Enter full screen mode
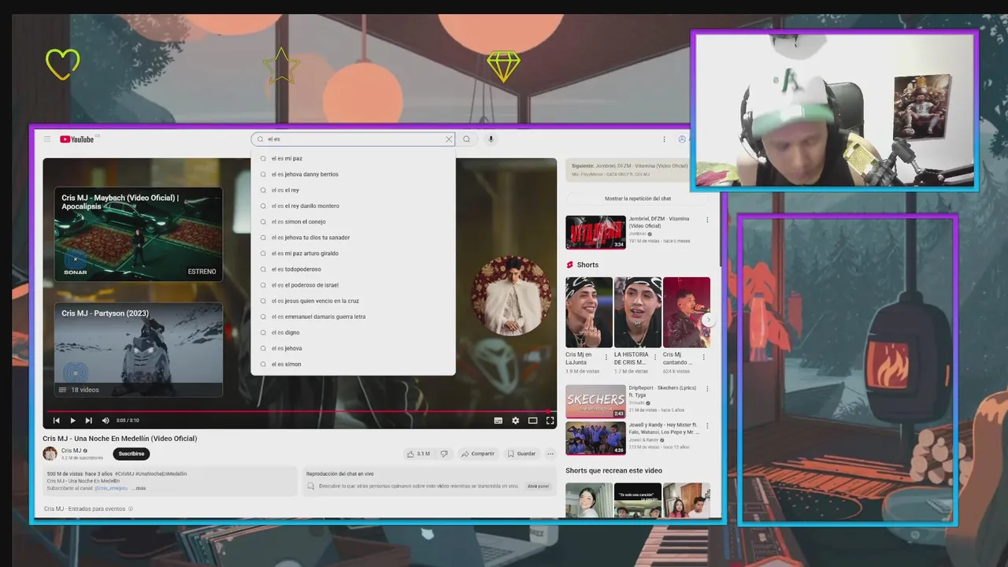 (550, 421)
